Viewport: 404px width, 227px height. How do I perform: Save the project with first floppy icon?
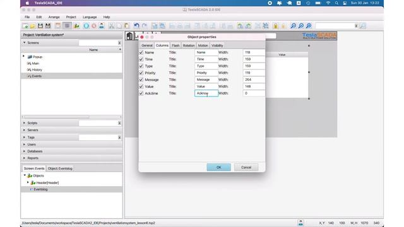(40, 26)
